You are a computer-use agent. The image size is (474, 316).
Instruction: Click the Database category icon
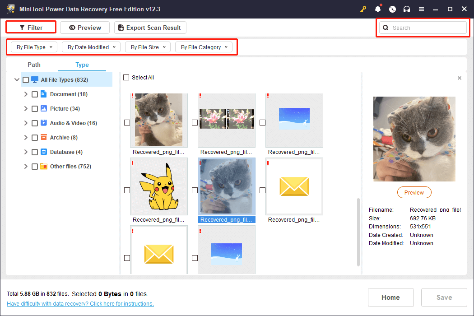coord(44,152)
